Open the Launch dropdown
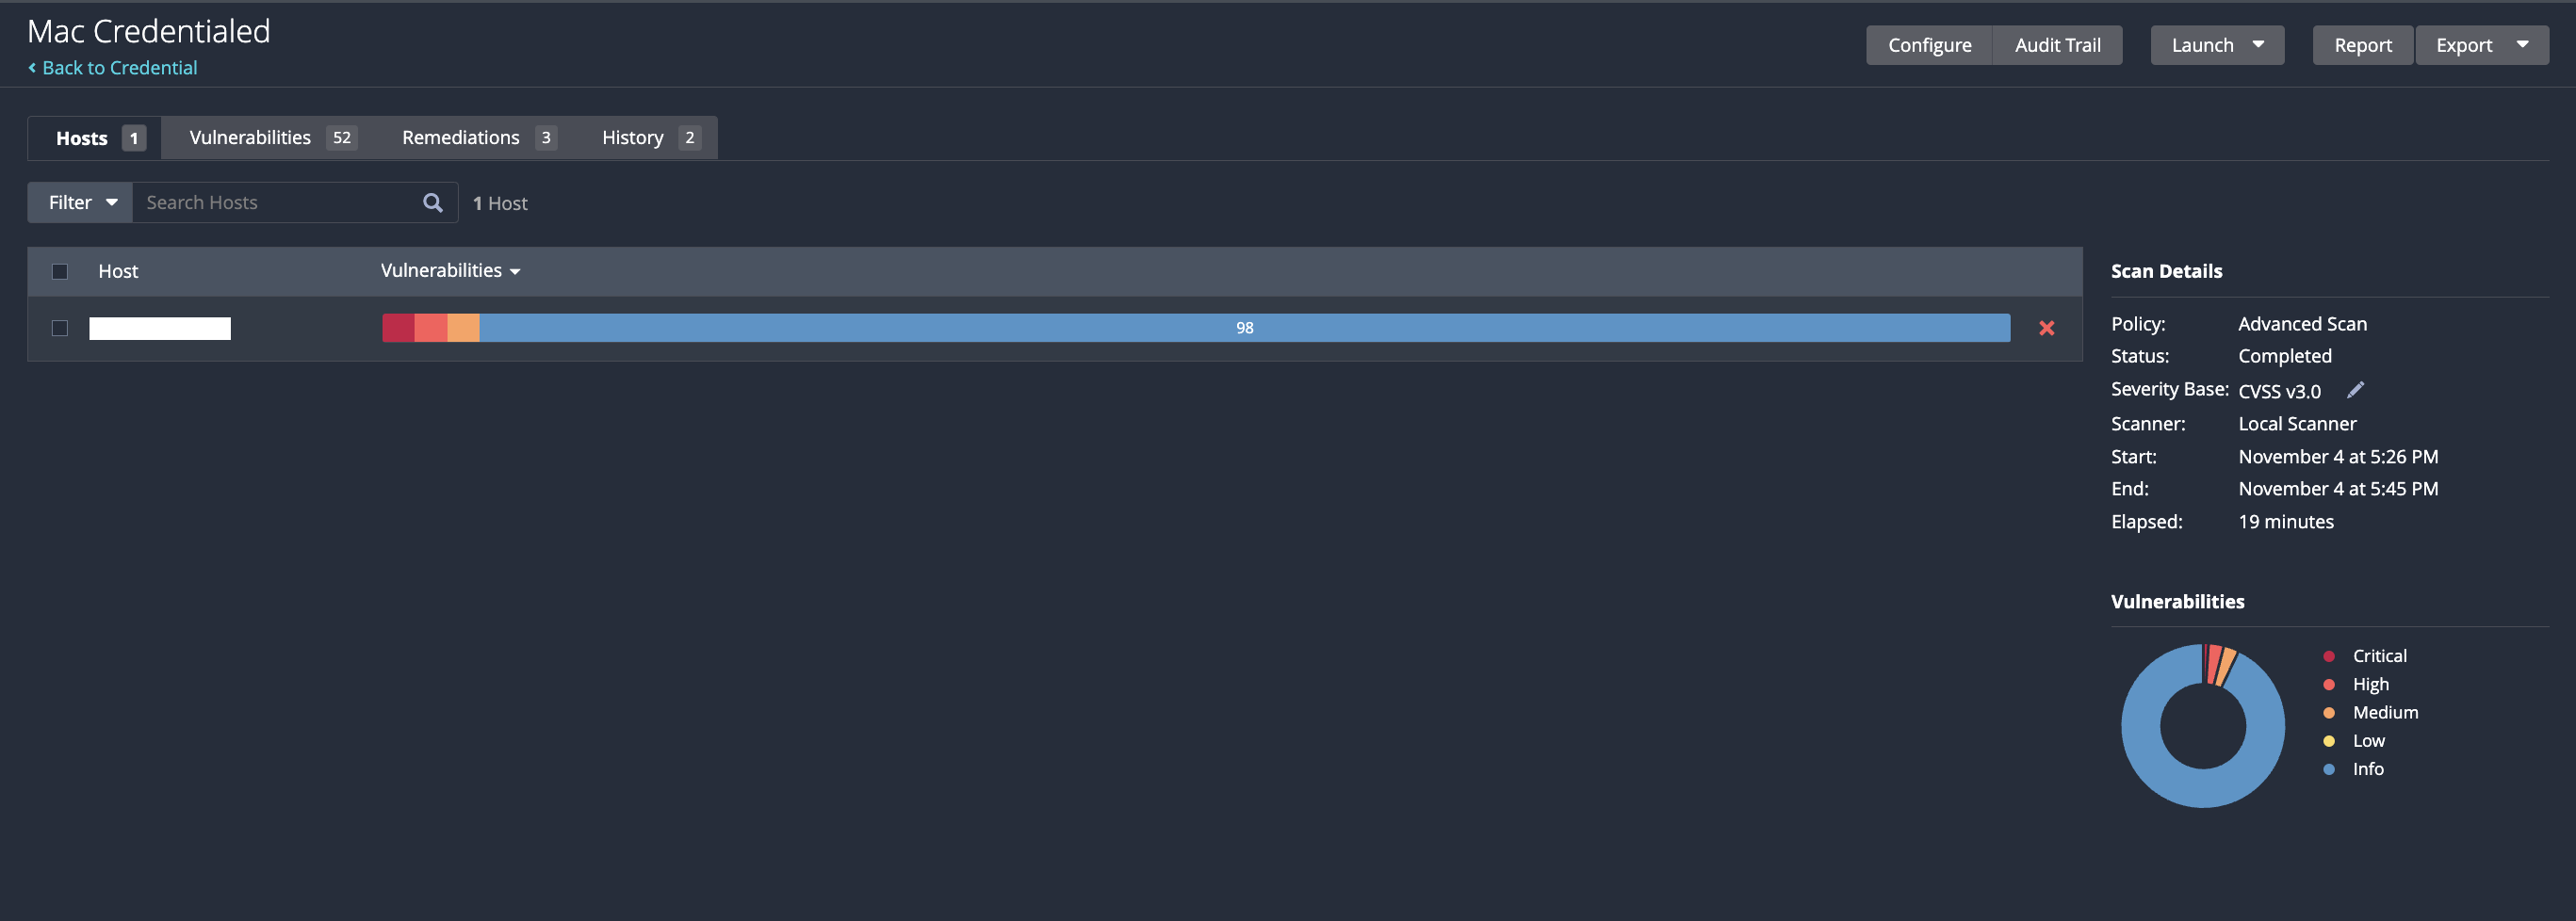Screen dimensions: 2576x921 (2216, 44)
